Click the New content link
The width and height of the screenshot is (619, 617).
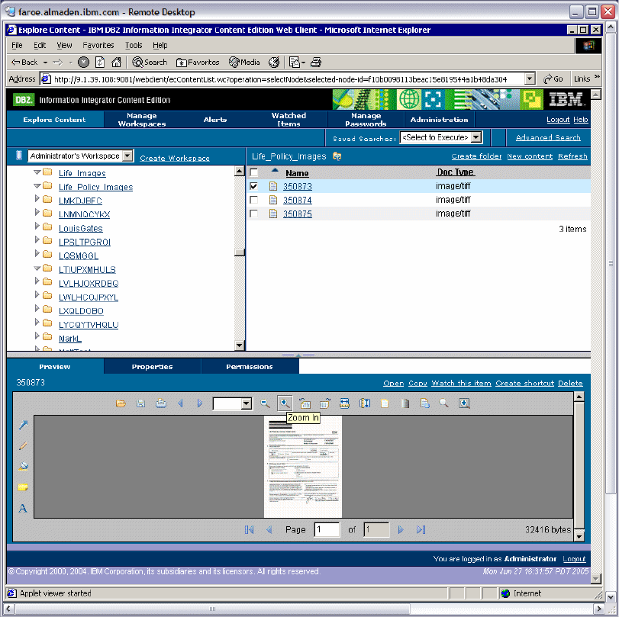tap(530, 156)
